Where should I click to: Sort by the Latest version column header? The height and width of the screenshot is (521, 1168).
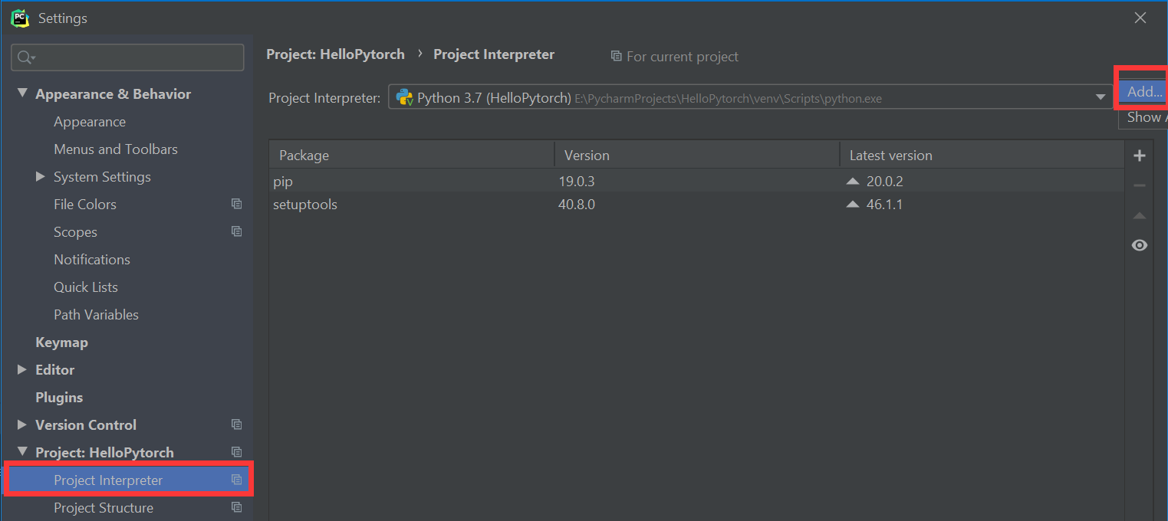(982, 155)
